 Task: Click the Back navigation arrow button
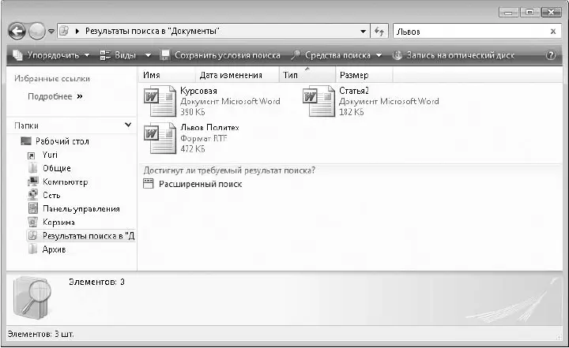coord(17,31)
